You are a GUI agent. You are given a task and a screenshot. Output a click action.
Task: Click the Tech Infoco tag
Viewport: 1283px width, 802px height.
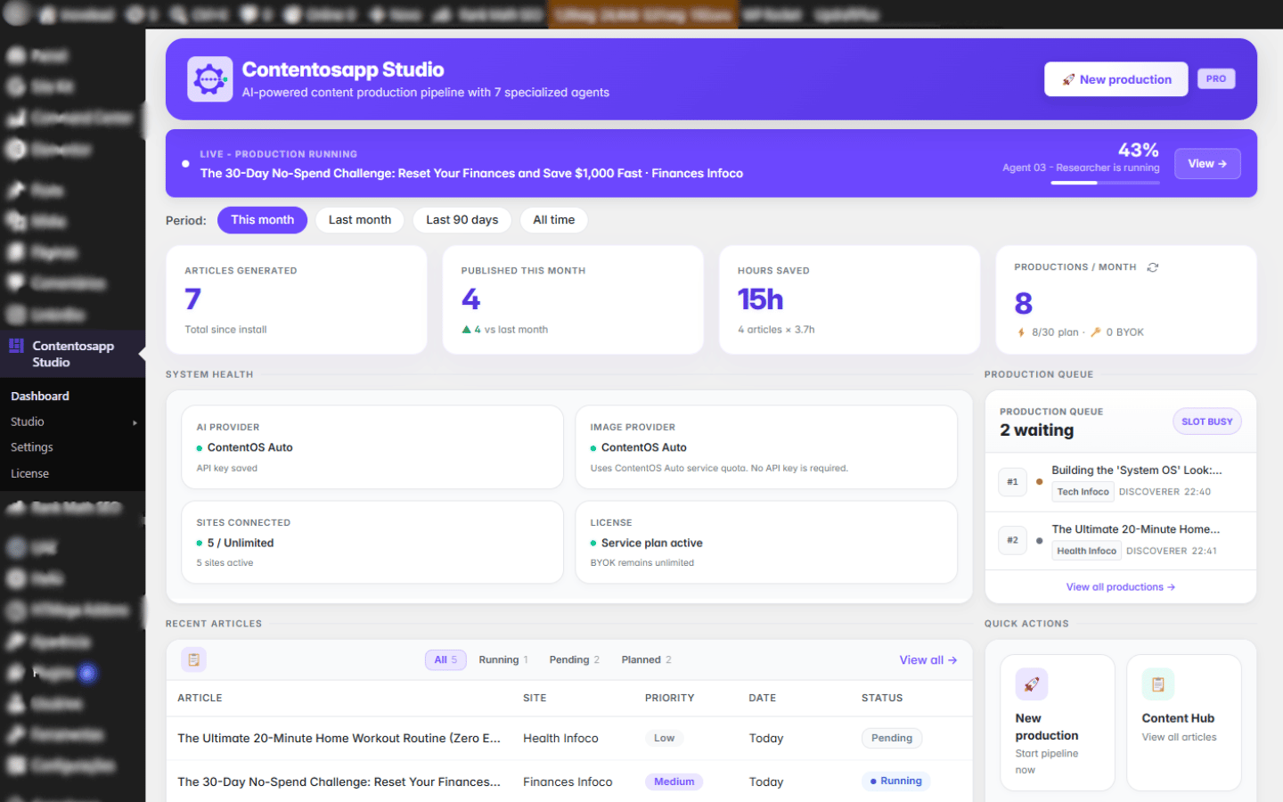1083,492
